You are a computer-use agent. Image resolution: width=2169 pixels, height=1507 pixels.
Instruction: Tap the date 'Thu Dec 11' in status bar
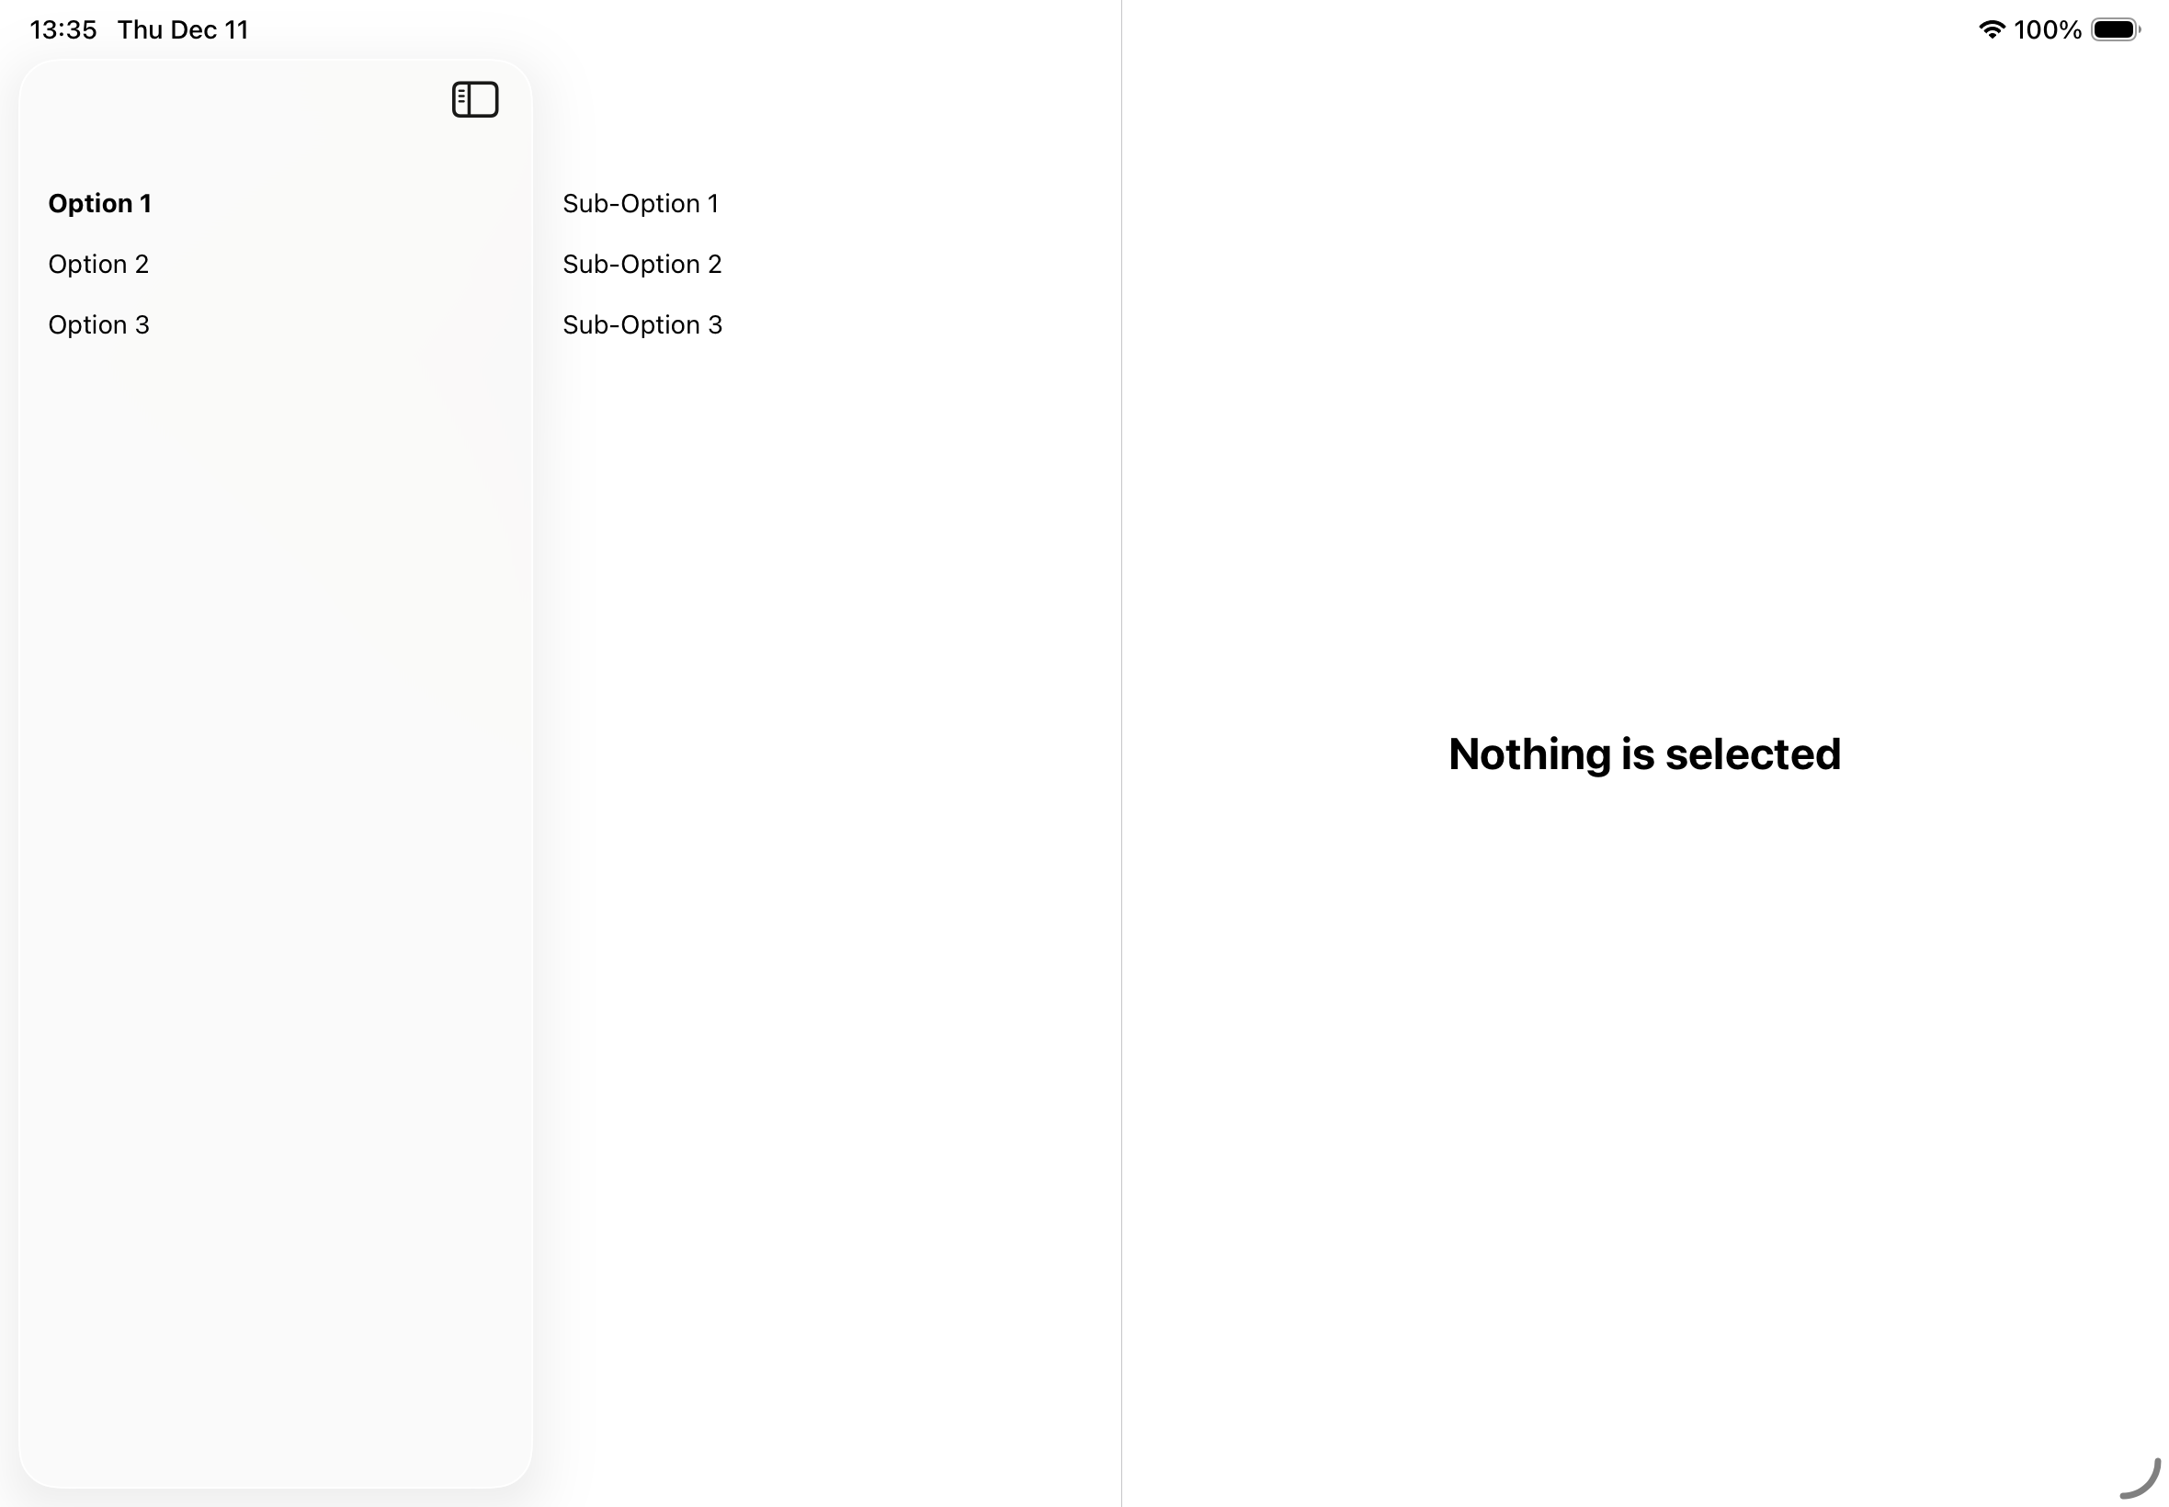tap(182, 29)
